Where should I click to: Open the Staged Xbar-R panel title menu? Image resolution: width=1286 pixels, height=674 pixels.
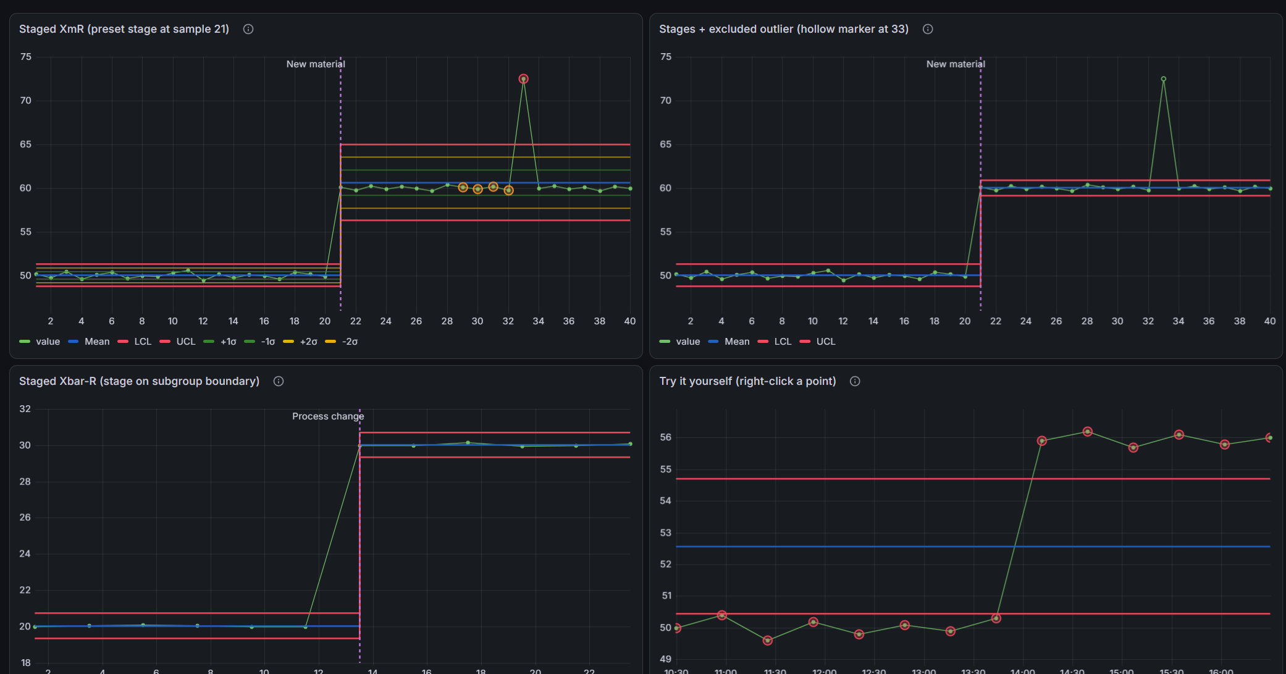pos(139,381)
